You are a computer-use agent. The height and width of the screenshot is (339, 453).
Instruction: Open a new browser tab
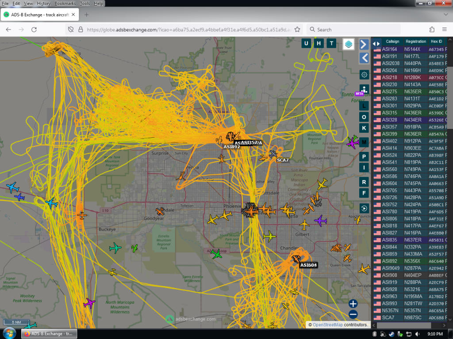tap(86, 15)
